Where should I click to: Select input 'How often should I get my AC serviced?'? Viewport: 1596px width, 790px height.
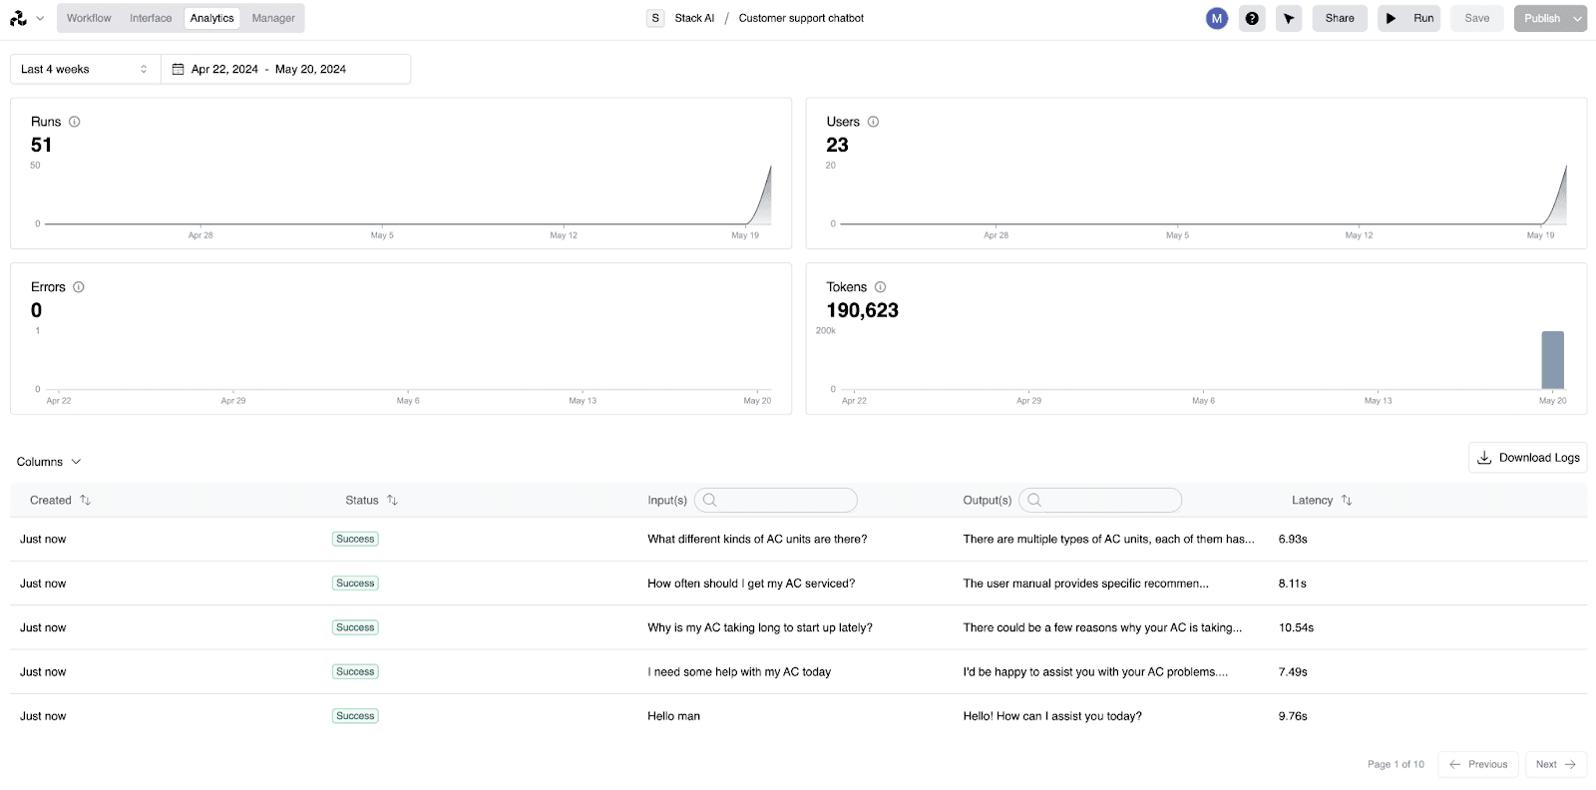pos(751,584)
